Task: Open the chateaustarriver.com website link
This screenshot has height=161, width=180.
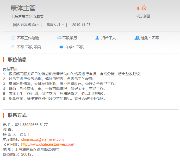Action: point(47,144)
